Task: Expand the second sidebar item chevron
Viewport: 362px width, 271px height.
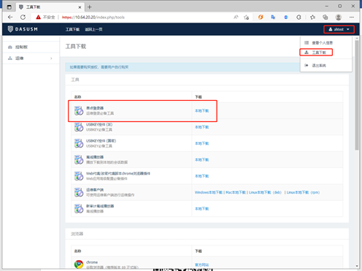Action: click(x=51, y=58)
